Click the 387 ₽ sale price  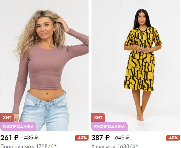point(101,138)
